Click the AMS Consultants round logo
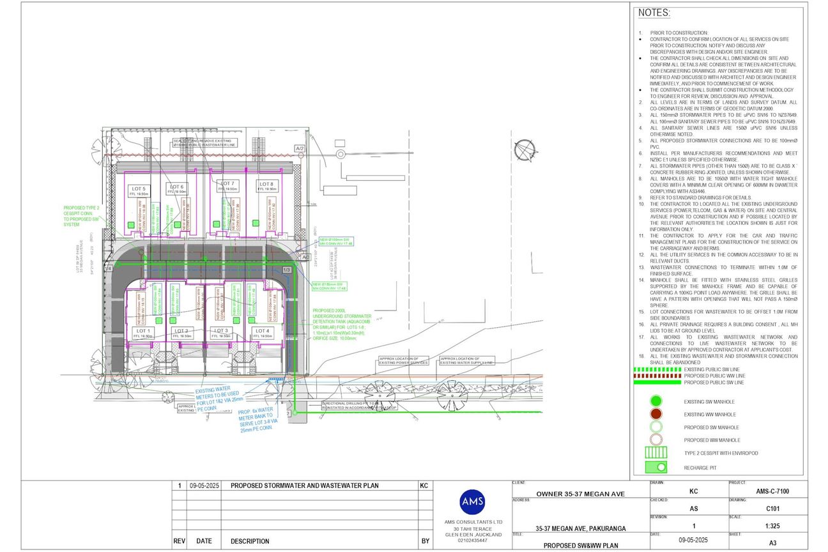This screenshot has height=552, width=828. coord(473,501)
